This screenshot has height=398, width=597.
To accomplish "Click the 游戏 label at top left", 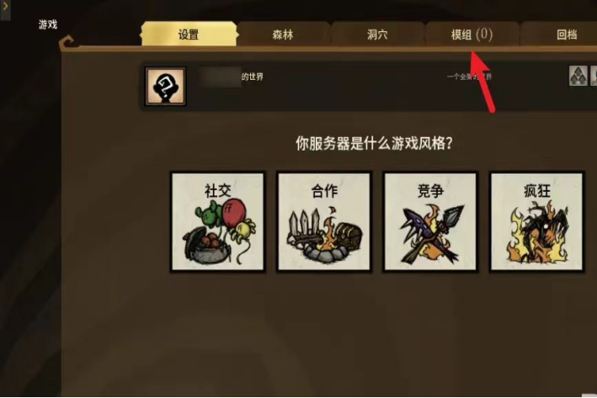I will point(48,24).
